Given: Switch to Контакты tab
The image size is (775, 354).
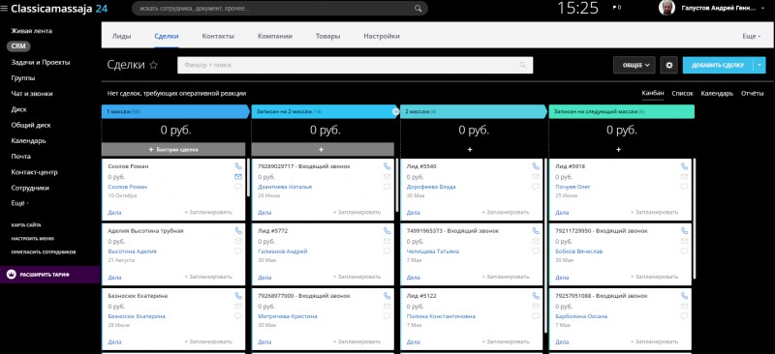Looking at the screenshot, I should pos(218,36).
